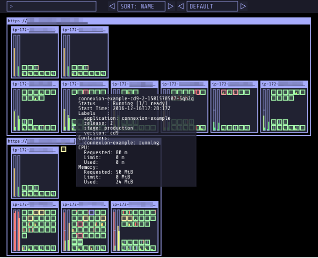Click the SORT: NAME selector box
Viewport: 318px width, 258px height.
coord(142,6)
